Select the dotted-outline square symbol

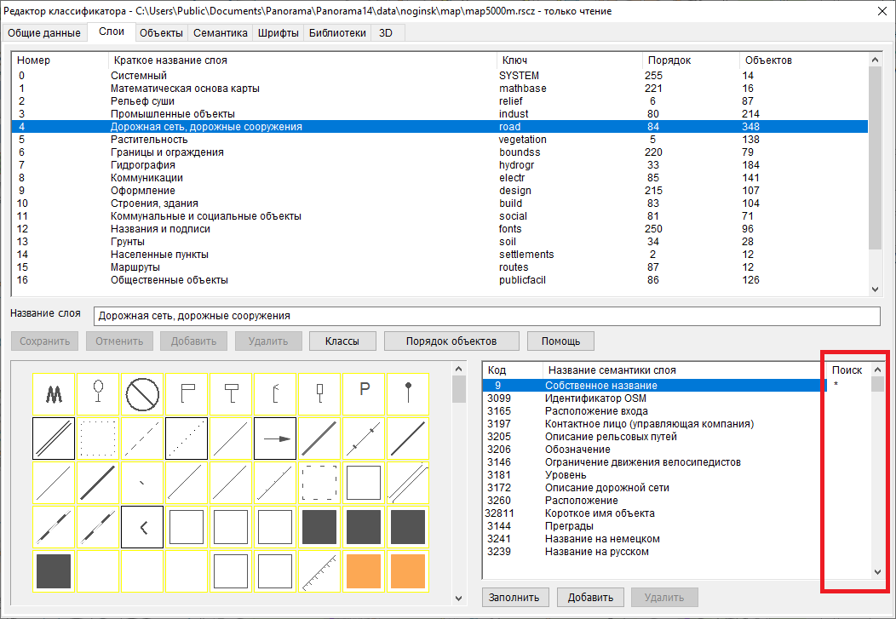99,438
